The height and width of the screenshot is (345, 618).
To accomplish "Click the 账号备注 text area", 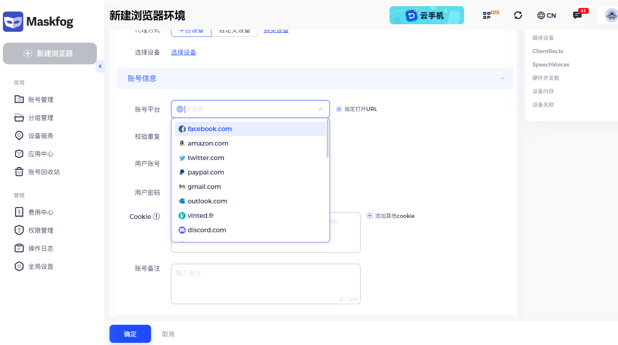I will click(x=266, y=284).
